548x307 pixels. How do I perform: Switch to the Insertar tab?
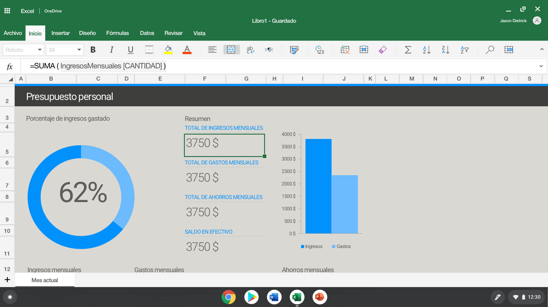pyautogui.click(x=60, y=33)
